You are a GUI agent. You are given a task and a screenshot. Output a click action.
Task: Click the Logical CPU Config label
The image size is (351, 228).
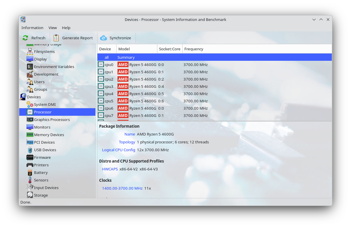(x=119, y=150)
